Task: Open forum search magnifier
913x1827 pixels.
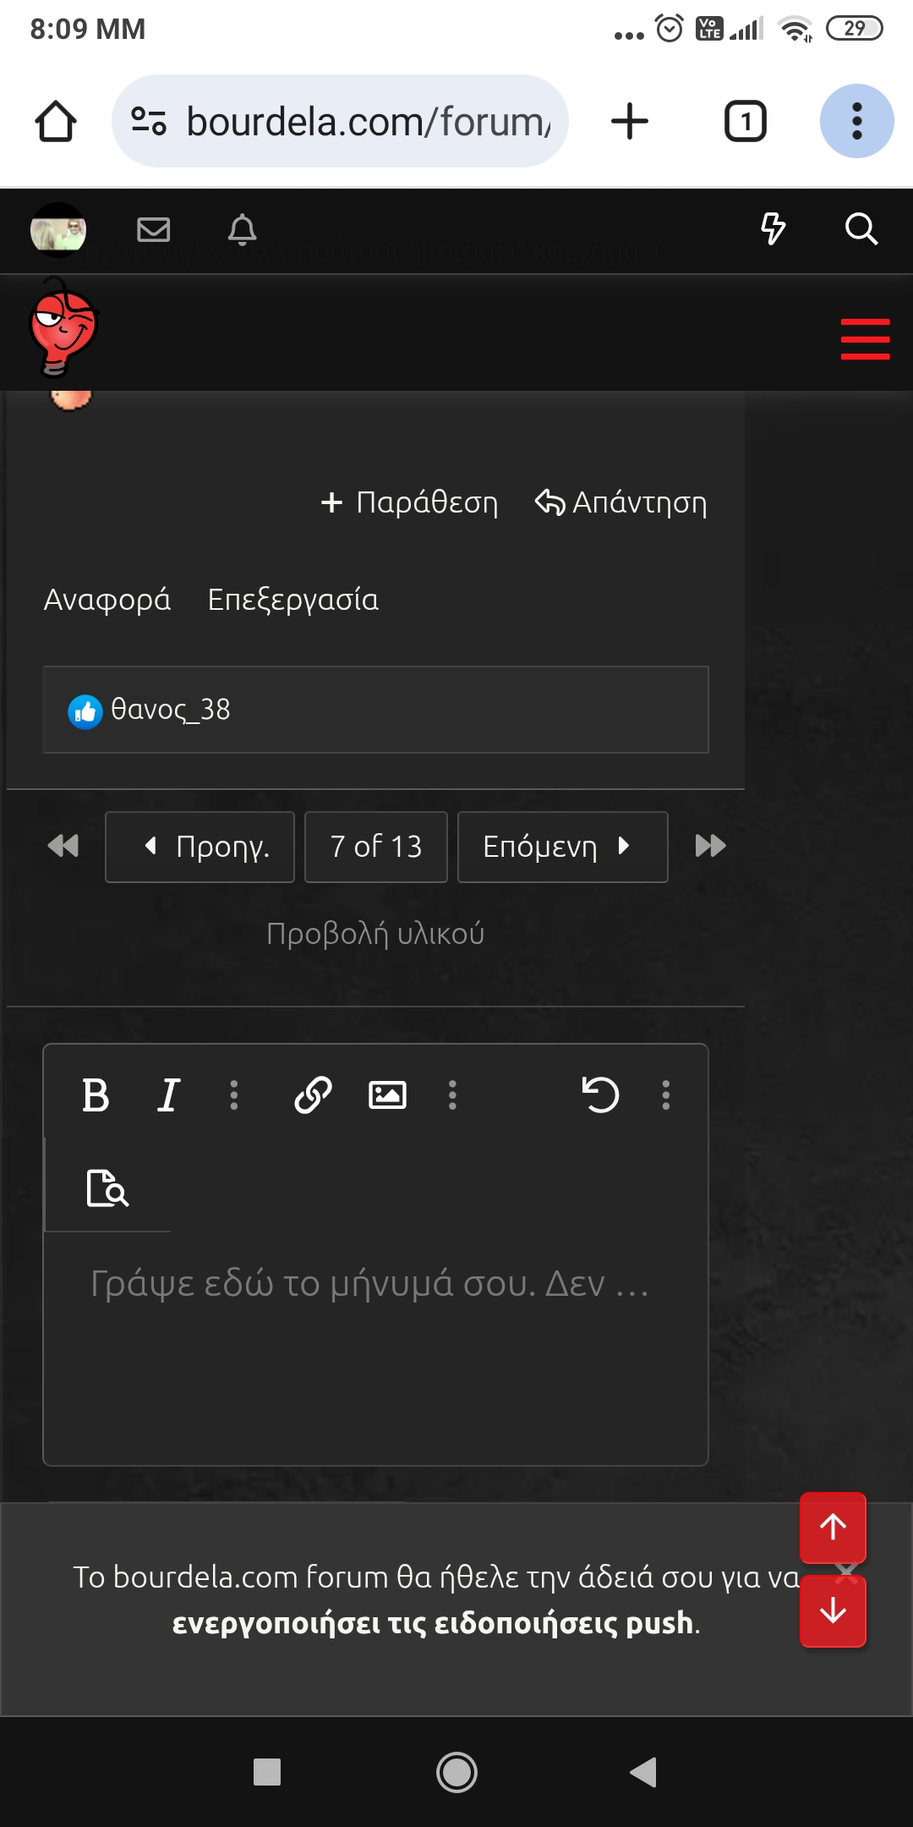Action: coord(861,229)
